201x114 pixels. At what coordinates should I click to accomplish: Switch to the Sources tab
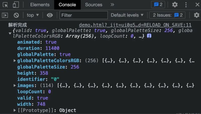[93, 5]
